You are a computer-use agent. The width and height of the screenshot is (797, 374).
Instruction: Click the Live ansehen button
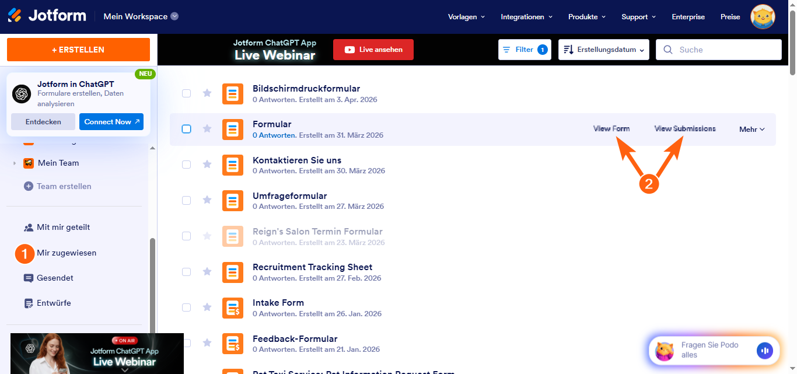click(x=373, y=50)
